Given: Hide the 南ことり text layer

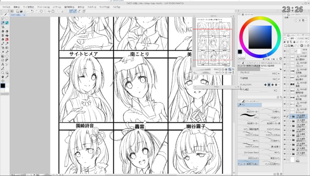Looking at the screenshot, I should 285,104.
